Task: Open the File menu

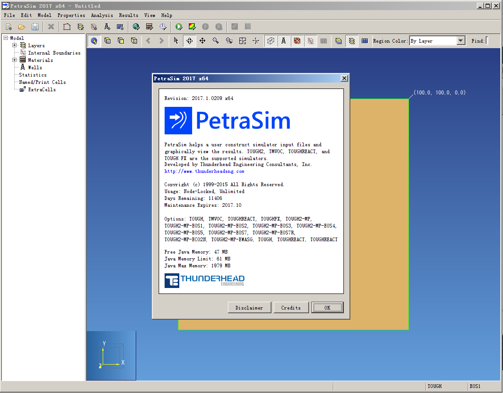Action: (9, 15)
